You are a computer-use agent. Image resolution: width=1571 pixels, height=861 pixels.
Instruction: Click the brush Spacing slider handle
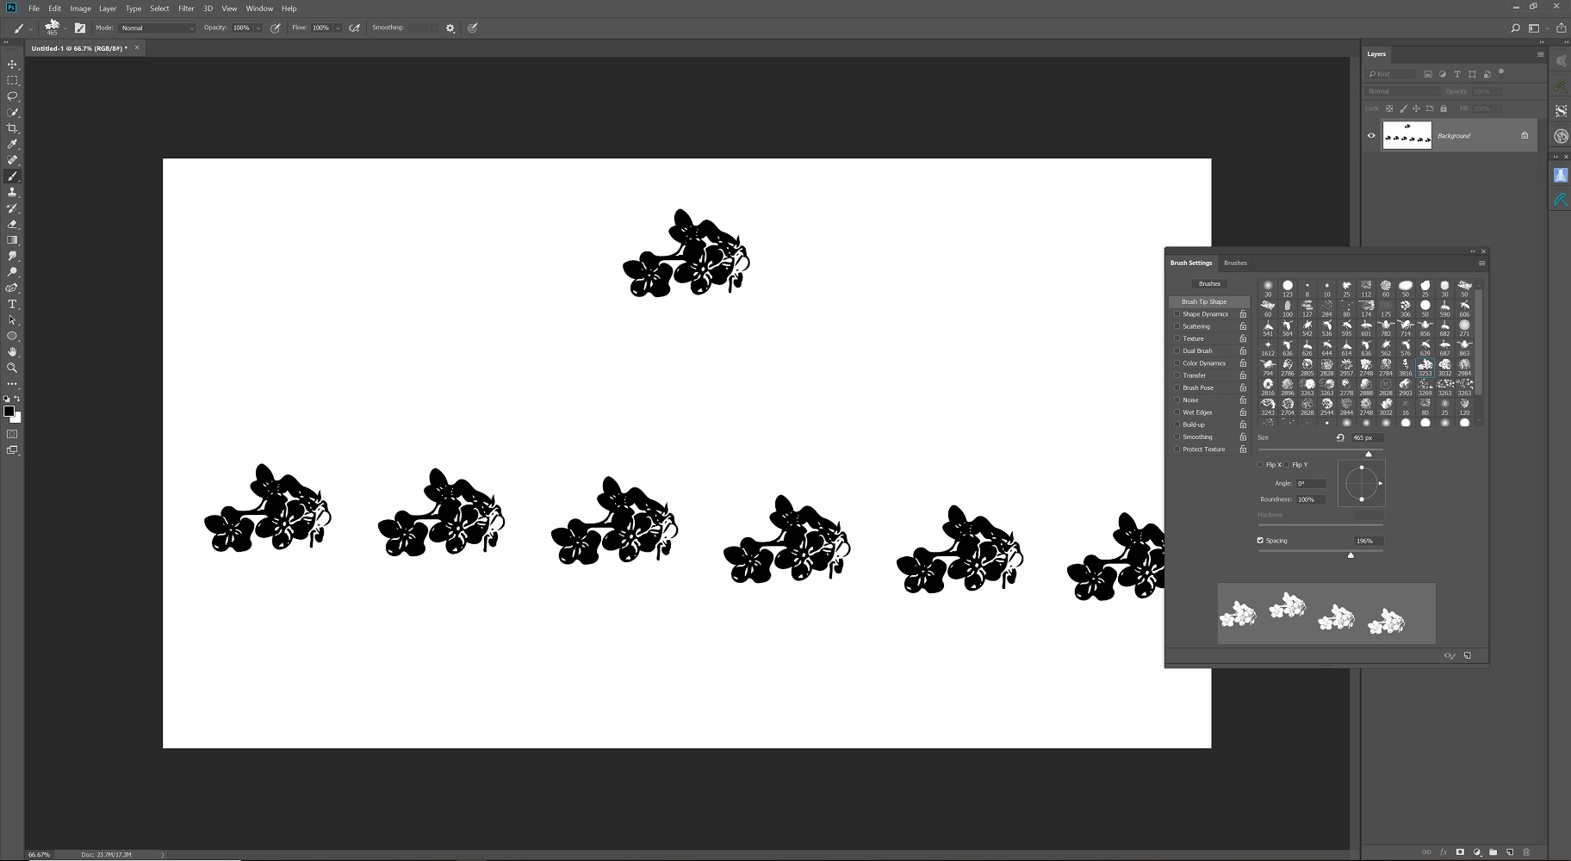point(1351,555)
